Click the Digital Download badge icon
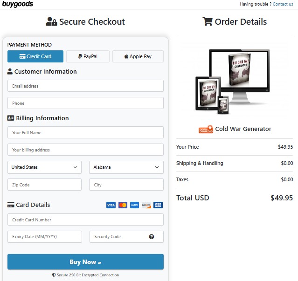The width and height of the screenshot is (298, 281). click(206, 129)
